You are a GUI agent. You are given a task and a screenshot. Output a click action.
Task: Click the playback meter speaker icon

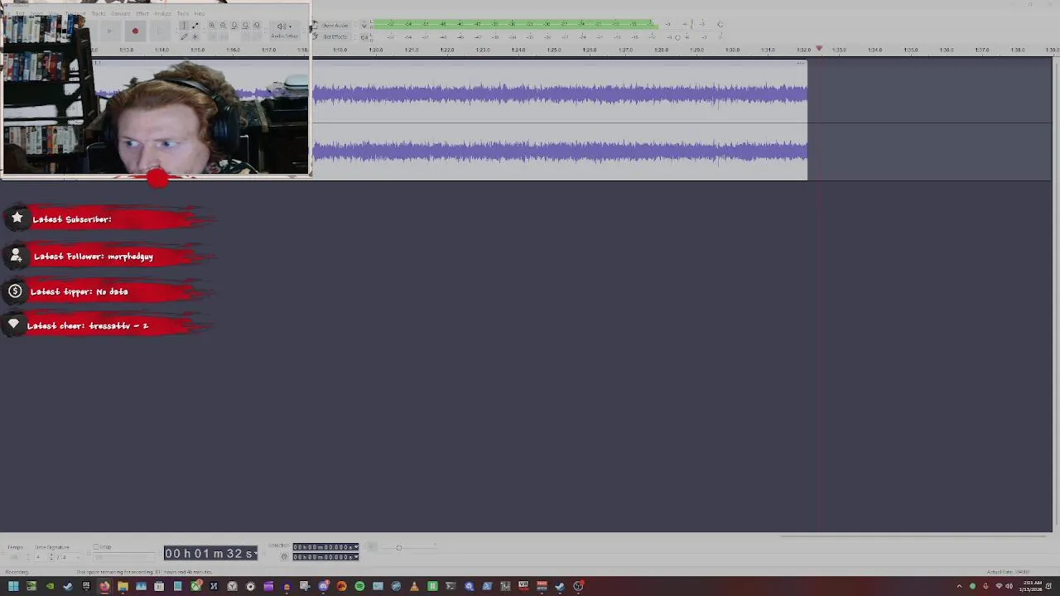pyautogui.click(x=364, y=37)
